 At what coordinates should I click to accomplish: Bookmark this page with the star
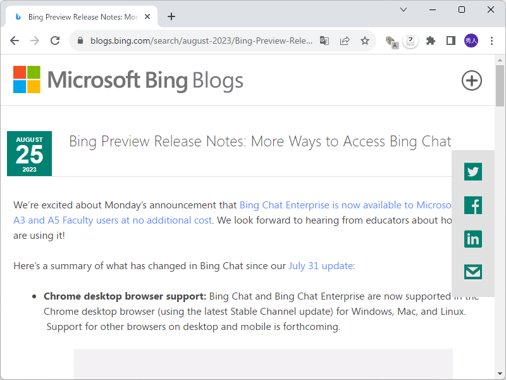pyautogui.click(x=365, y=40)
